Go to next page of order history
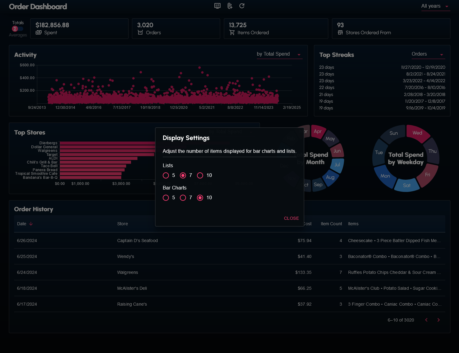Screen dimensions: 459x353 (439, 320)
